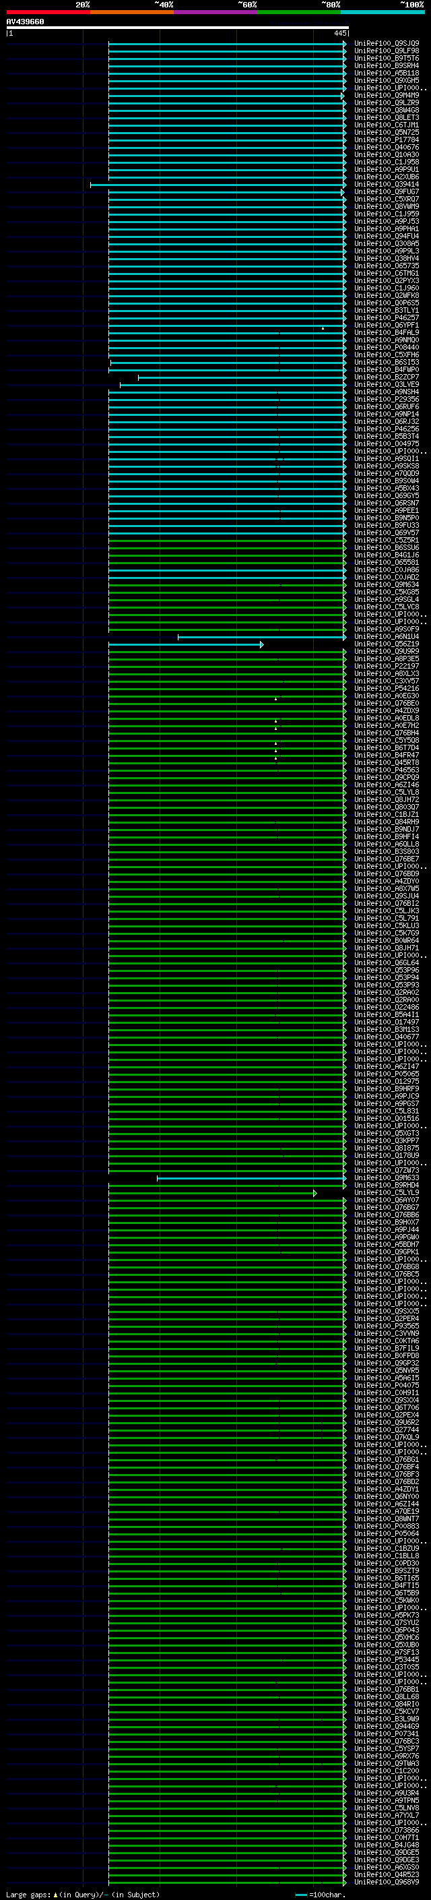Click the short cyan bar for UniRef100_Q56Z19
This screenshot has height=1900, width=431.
pos(186,644)
